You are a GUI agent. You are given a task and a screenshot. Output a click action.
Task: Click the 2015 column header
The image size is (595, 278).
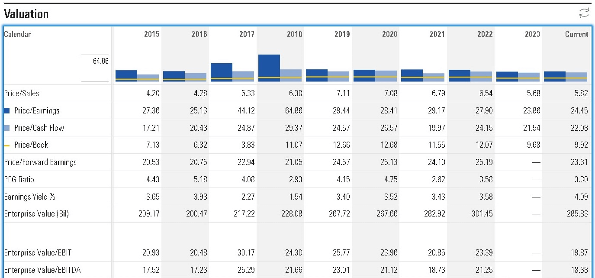(x=151, y=34)
